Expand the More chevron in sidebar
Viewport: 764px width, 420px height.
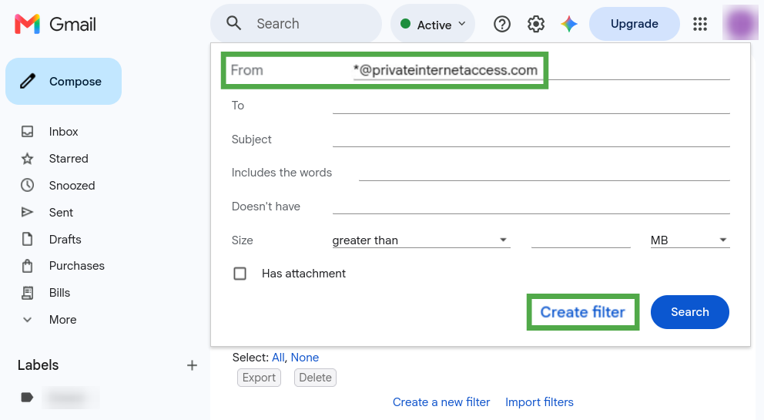(x=27, y=320)
